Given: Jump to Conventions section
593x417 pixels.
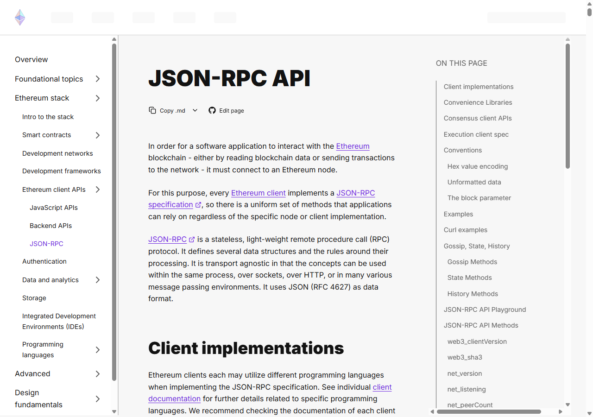Looking at the screenshot, I should click(x=463, y=150).
